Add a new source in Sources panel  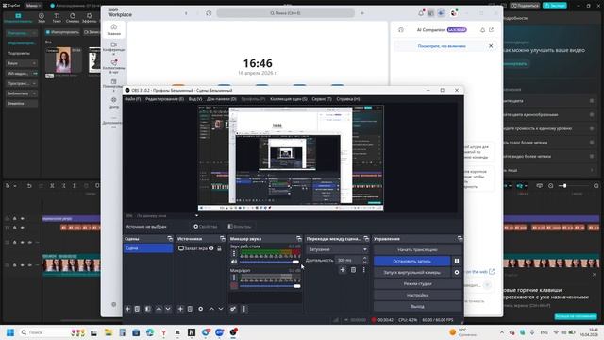pyautogui.click(x=180, y=309)
